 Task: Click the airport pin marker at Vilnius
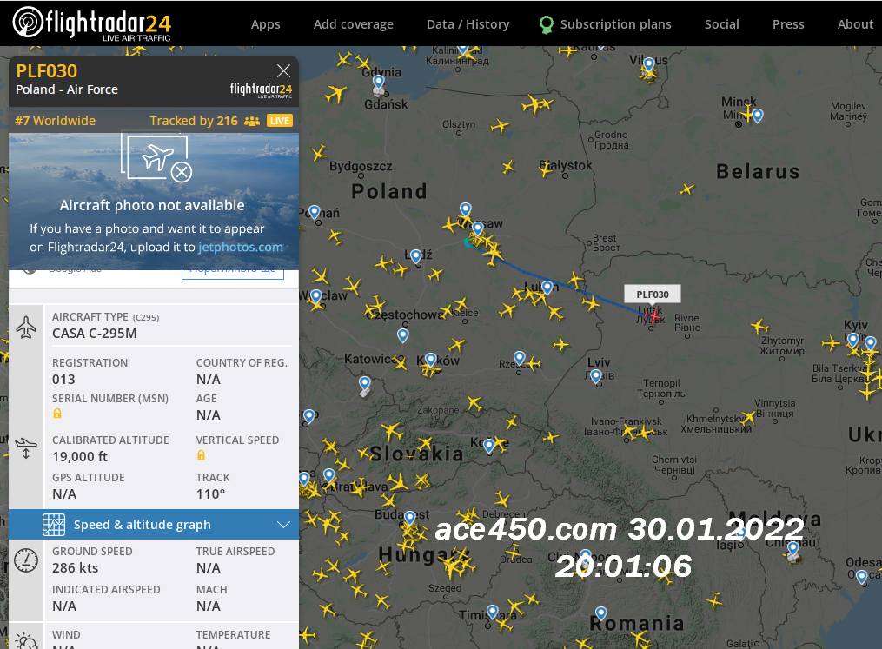(649, 64)
